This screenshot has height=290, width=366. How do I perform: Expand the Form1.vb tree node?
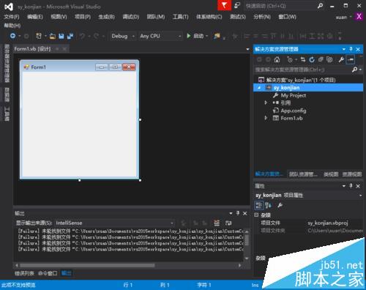[266, 118]
